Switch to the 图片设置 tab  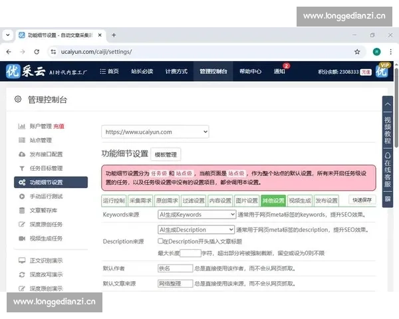(247, 201)
